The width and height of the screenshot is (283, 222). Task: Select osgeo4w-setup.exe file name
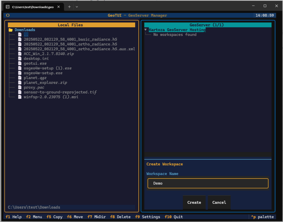coord(43,73)
